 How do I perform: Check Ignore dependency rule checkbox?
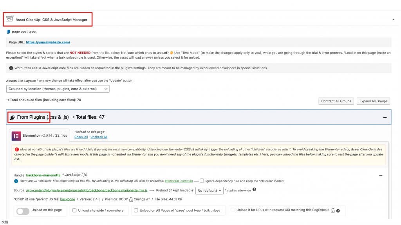[x=202, y=181]
